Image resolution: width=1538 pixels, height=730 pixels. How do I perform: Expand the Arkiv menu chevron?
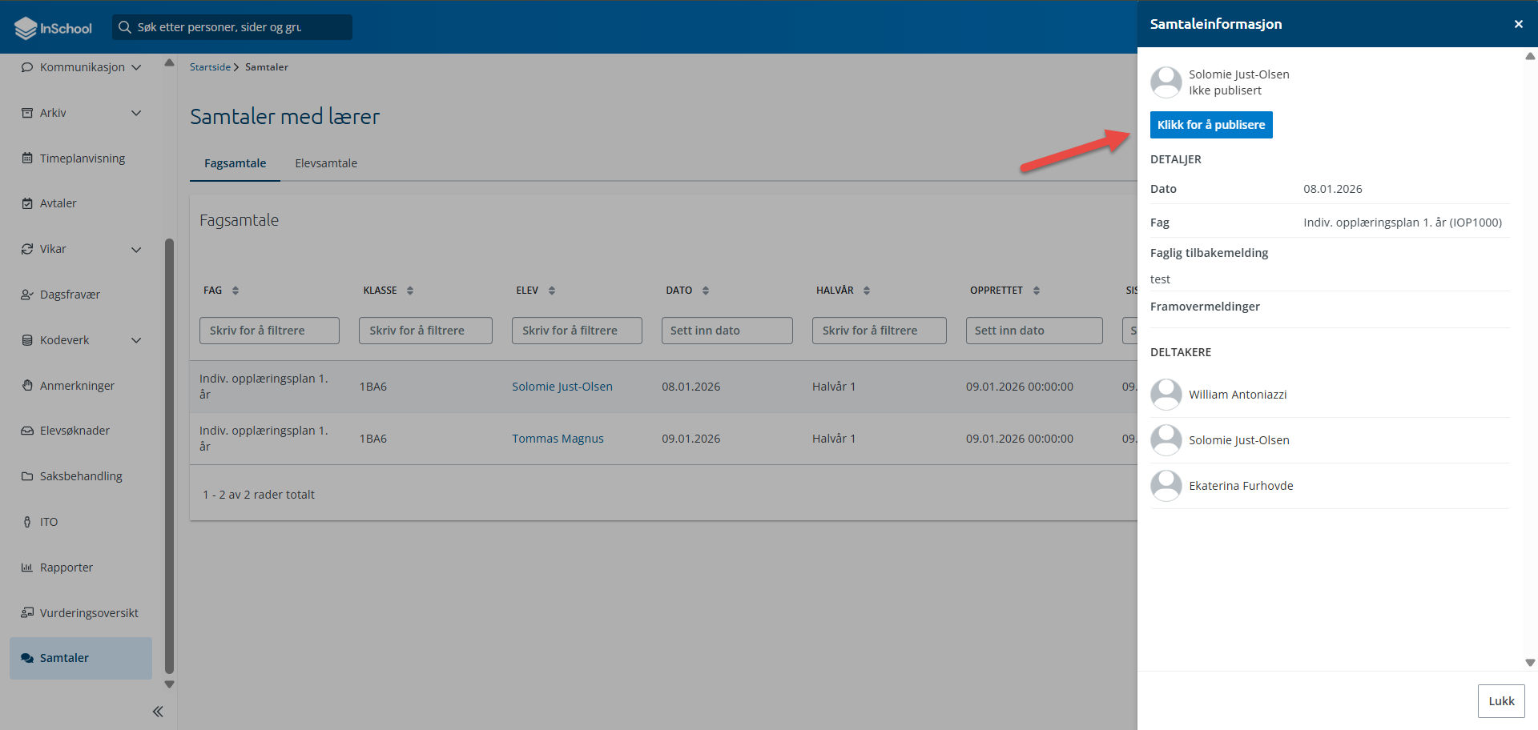(x=136, y=113)
